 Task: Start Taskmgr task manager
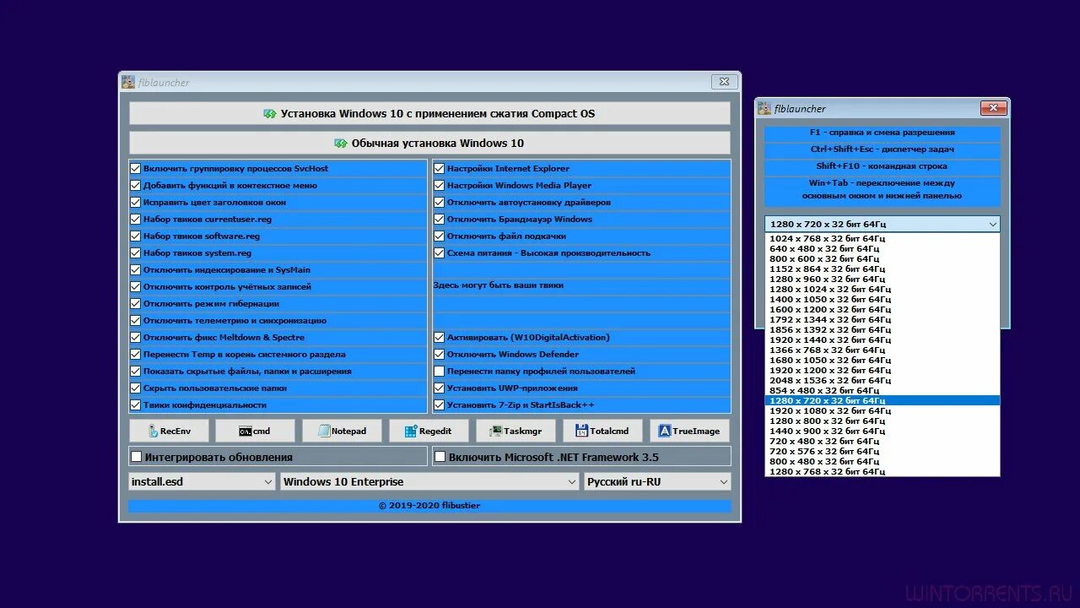pos(516,431)
